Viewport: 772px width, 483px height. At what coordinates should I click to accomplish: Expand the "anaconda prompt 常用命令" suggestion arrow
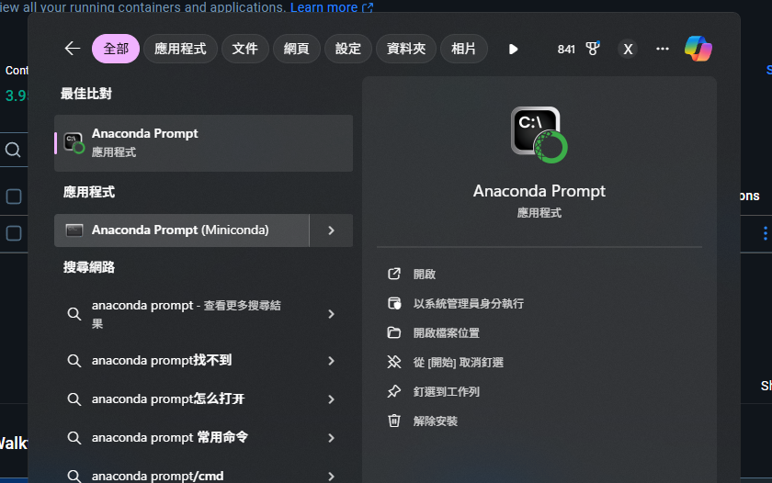[x=332, y=438]
